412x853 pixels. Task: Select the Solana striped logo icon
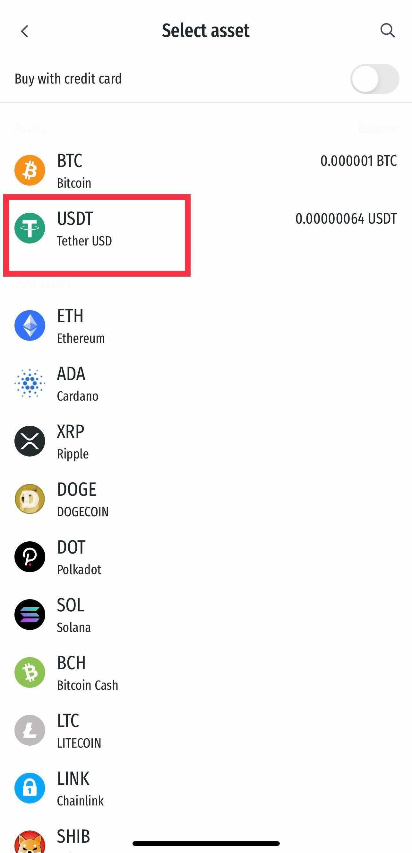30,615
